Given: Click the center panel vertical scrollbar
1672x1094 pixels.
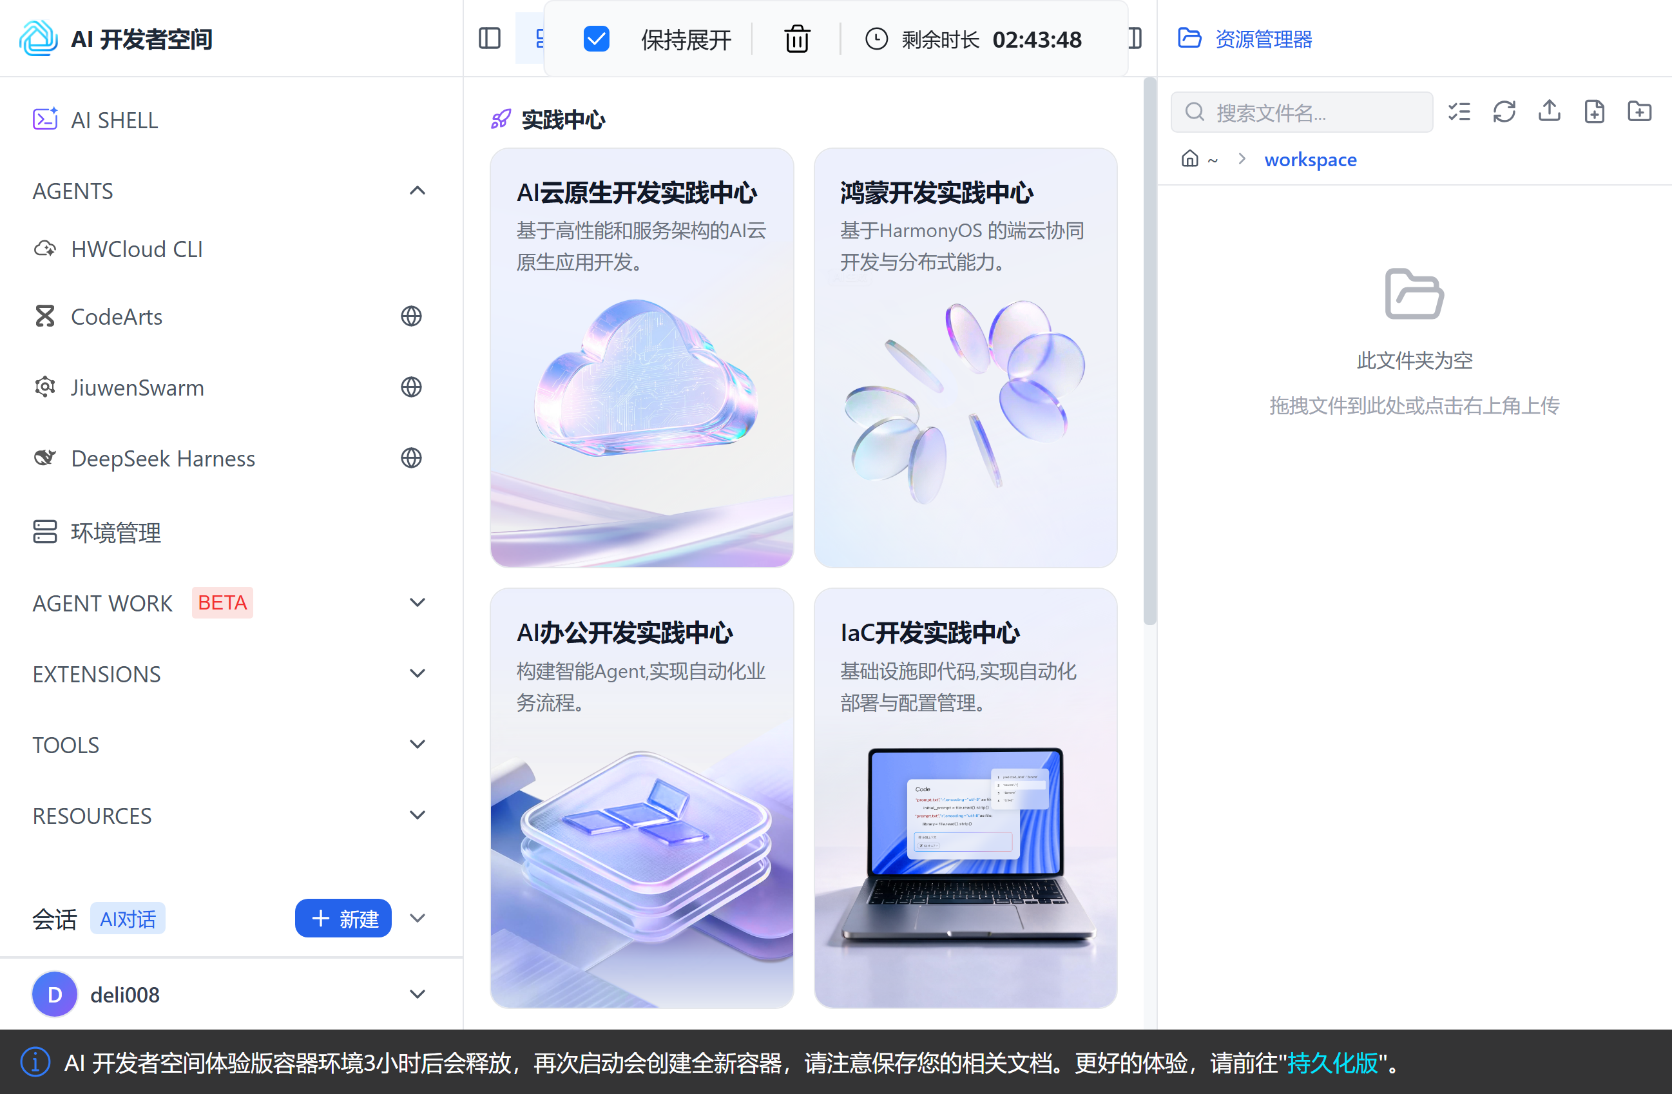Looking at the screenshot, I should 1149,351.
